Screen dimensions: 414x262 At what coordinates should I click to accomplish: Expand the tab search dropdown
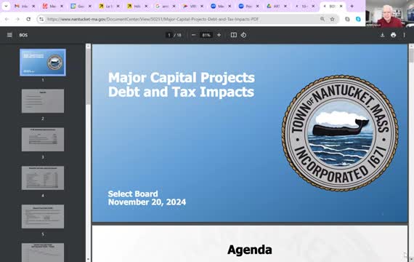pyautogui.click(x=6, y=6)
